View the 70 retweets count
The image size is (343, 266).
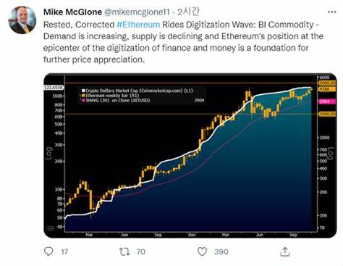click(141, 252)
